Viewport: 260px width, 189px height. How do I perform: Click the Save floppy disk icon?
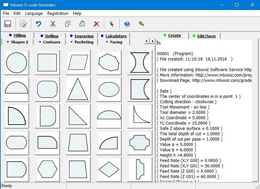tap(8, 24)
